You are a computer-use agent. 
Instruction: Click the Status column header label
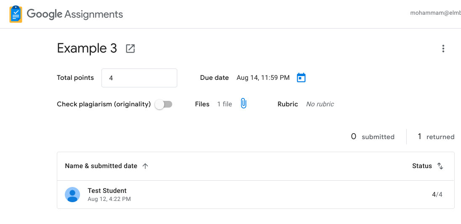422,166
